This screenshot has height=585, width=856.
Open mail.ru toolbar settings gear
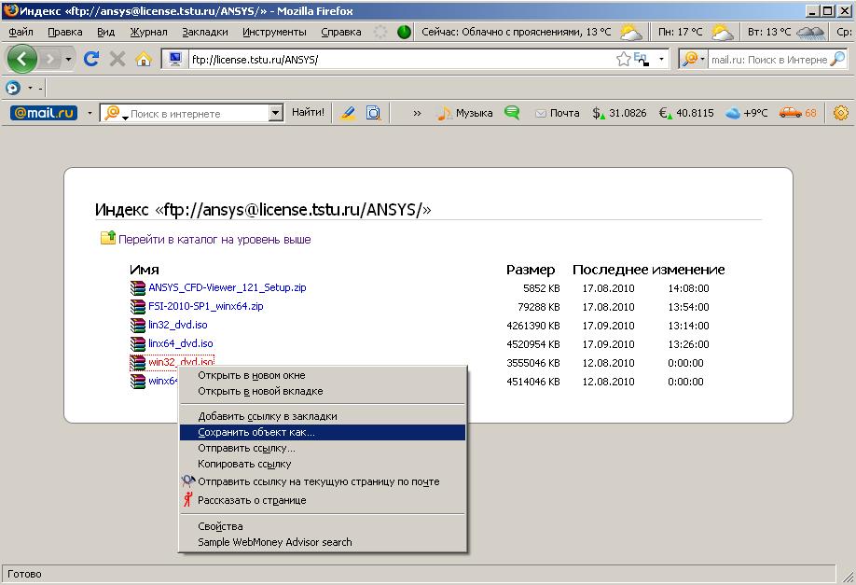point(841,113)
